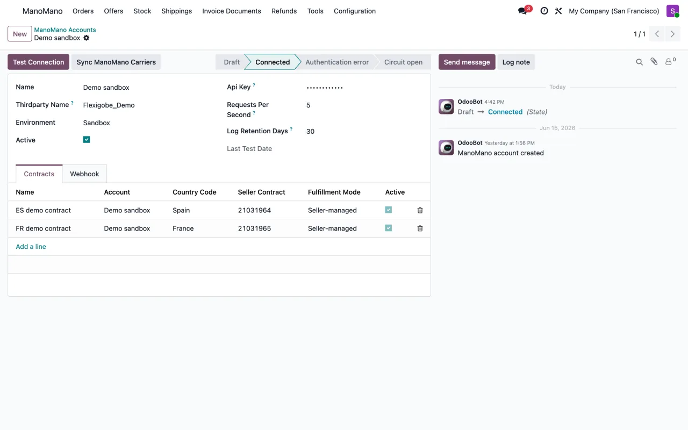Click OdooBot avatar on Connected message

[446, 106]
